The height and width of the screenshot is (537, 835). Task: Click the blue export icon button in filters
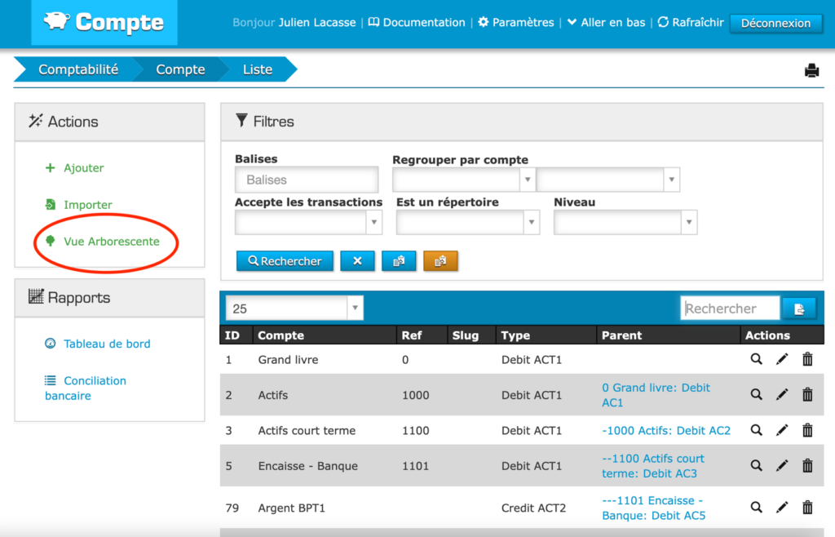(x=399, y=261)
